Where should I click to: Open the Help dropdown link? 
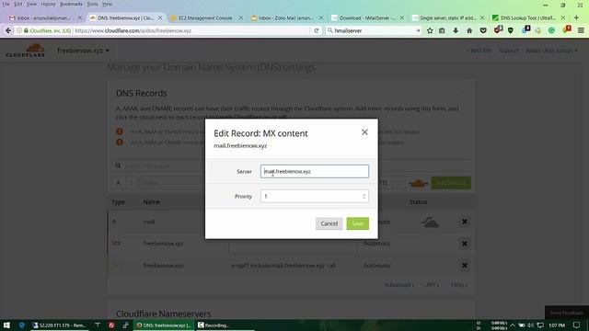click(459, 285)
